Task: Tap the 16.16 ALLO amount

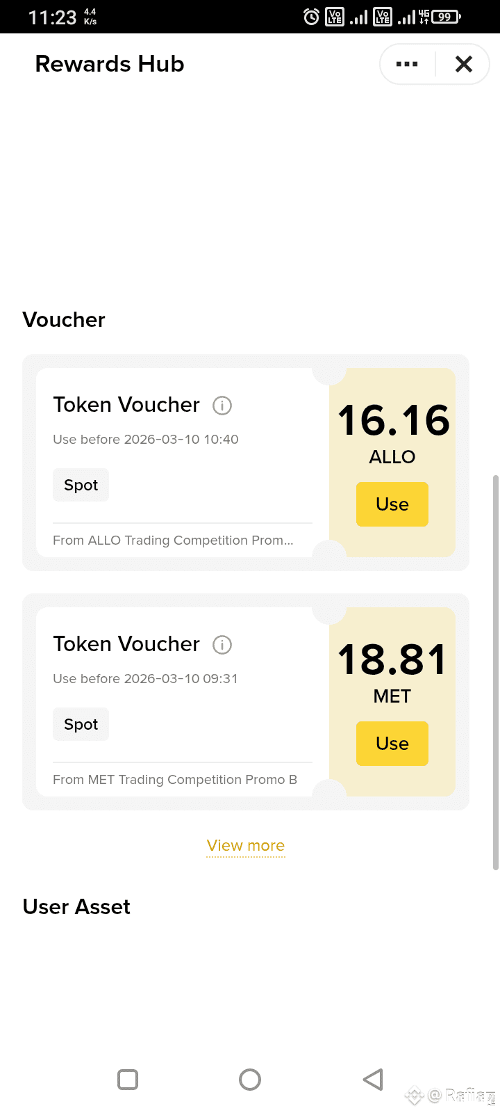Action: [x=394, y=421]
